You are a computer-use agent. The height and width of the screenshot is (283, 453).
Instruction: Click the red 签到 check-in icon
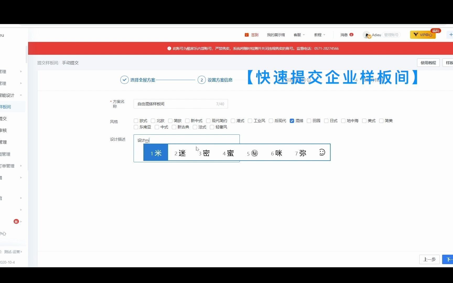click(x=246, y=35)
